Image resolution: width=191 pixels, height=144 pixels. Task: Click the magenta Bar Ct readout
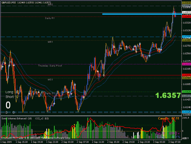click(168, 133)
